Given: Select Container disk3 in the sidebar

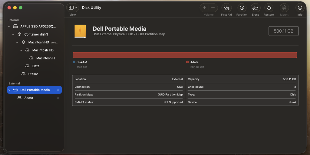Looking at the screenshot, I should 35,34.
